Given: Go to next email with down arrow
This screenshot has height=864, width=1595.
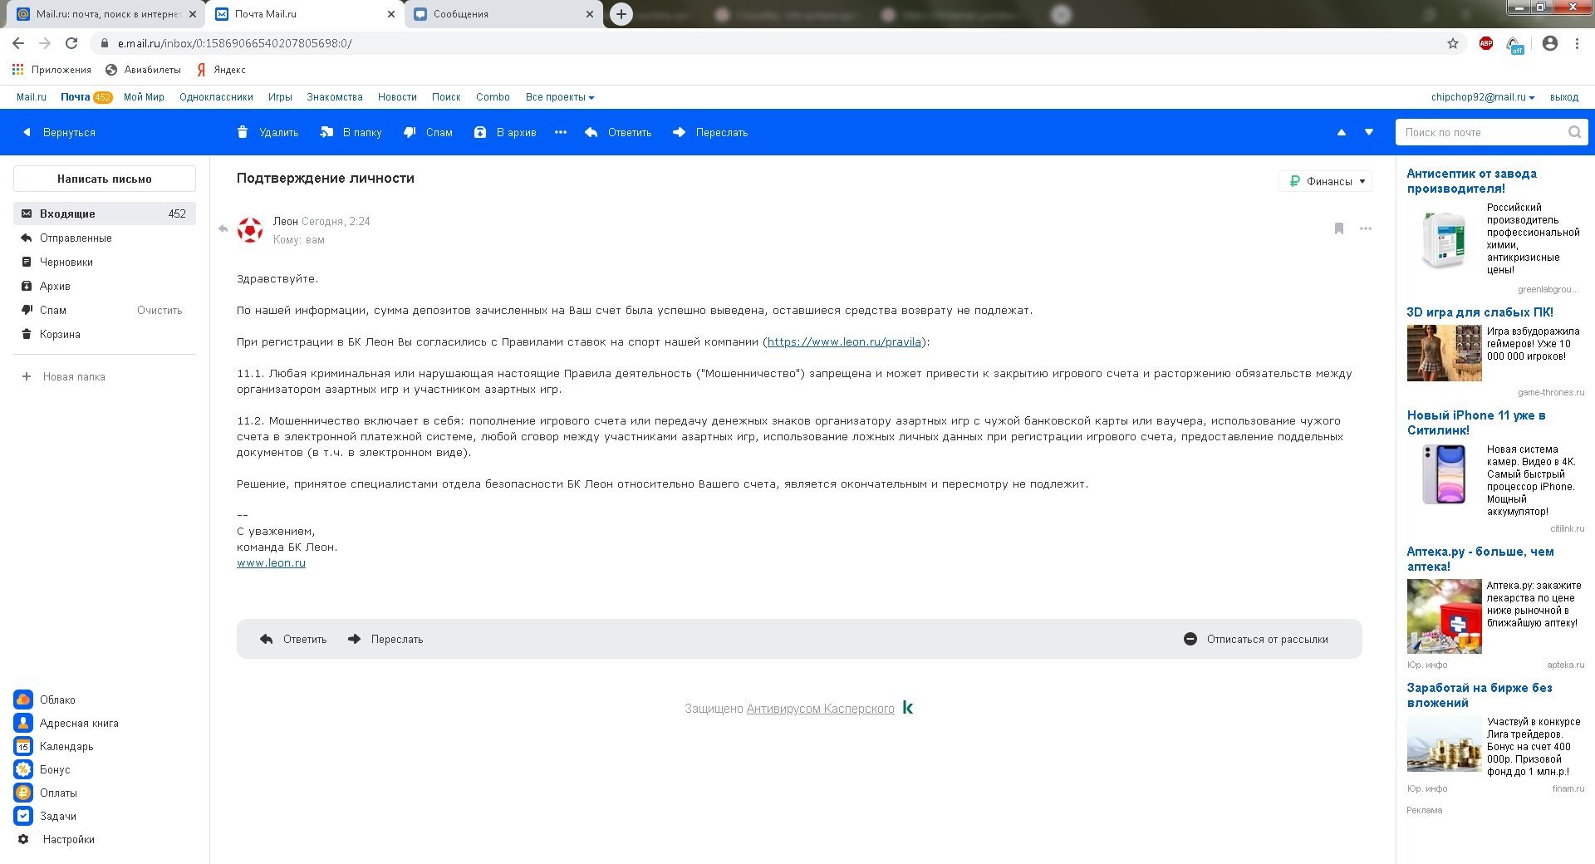Looking at the screenshot, I should click(x=1369, y=132).
